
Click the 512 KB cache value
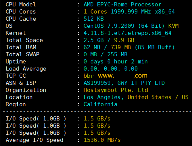point(94,19)
